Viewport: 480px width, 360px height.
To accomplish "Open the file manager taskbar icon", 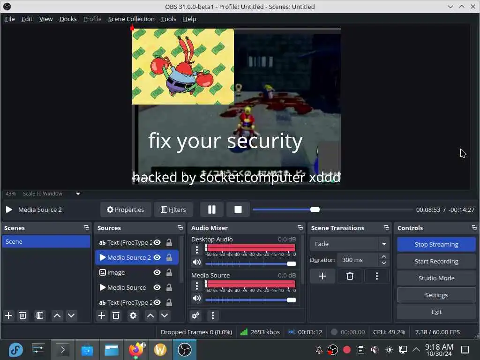I will click(112, 350).
